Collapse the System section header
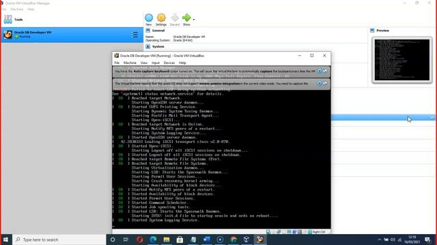 pyautogui.click(x=158, y=46)
